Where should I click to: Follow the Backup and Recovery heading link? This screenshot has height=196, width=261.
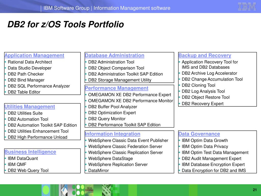click(x=205, y=55)
